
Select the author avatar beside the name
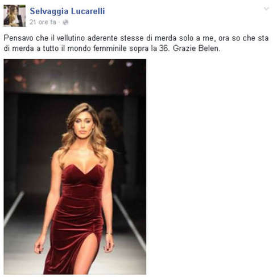[x=15, y=15]
